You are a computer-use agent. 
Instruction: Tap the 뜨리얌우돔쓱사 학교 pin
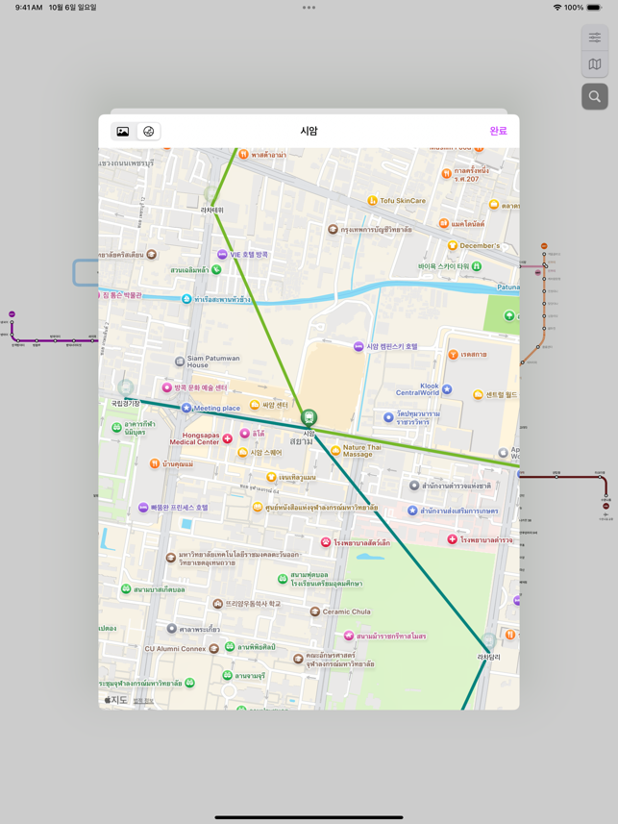pyautogui.click(x=217, y=603)
